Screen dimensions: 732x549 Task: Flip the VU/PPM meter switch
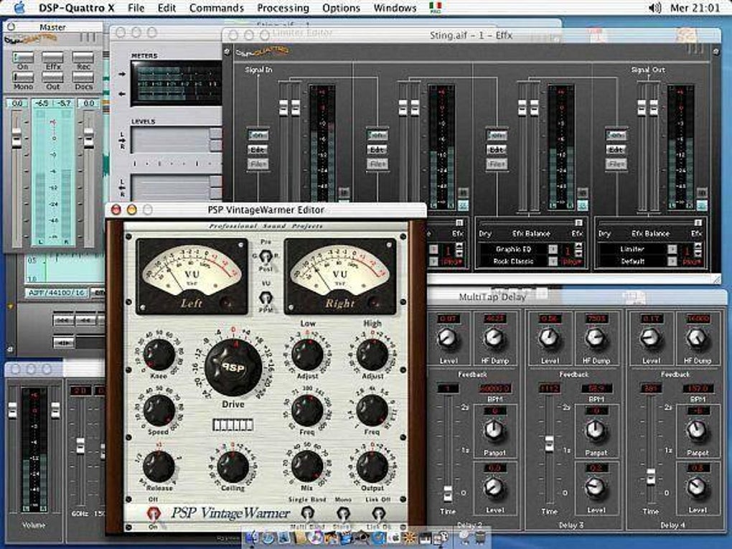click(266, 297)
